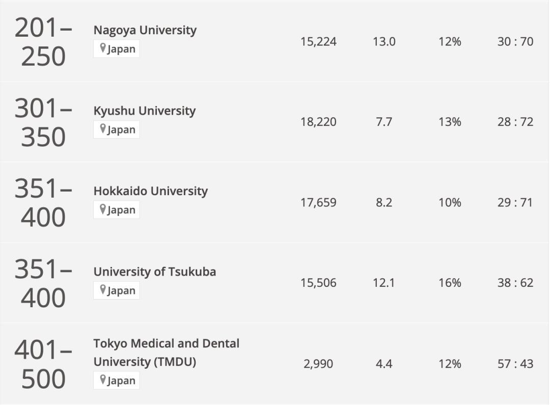Select the 201–250 rank for Nagoya University
Image resolution: width=550 pixels, height=405 pixels.
(43, 42)
